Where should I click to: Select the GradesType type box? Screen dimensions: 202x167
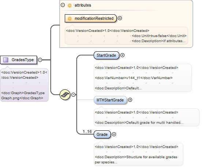pyautogui.click(x=19, y=60)
